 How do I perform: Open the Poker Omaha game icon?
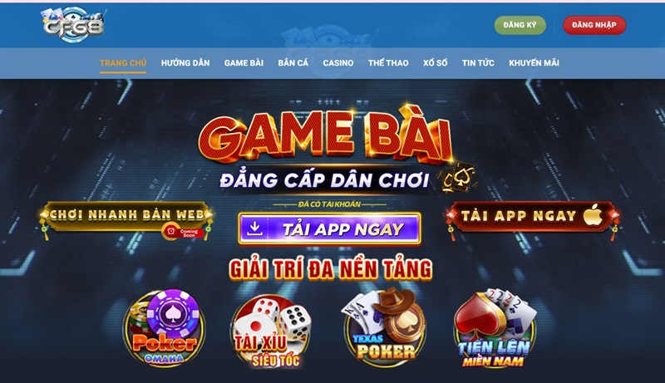pyautogui.click(x=164, y=328)
